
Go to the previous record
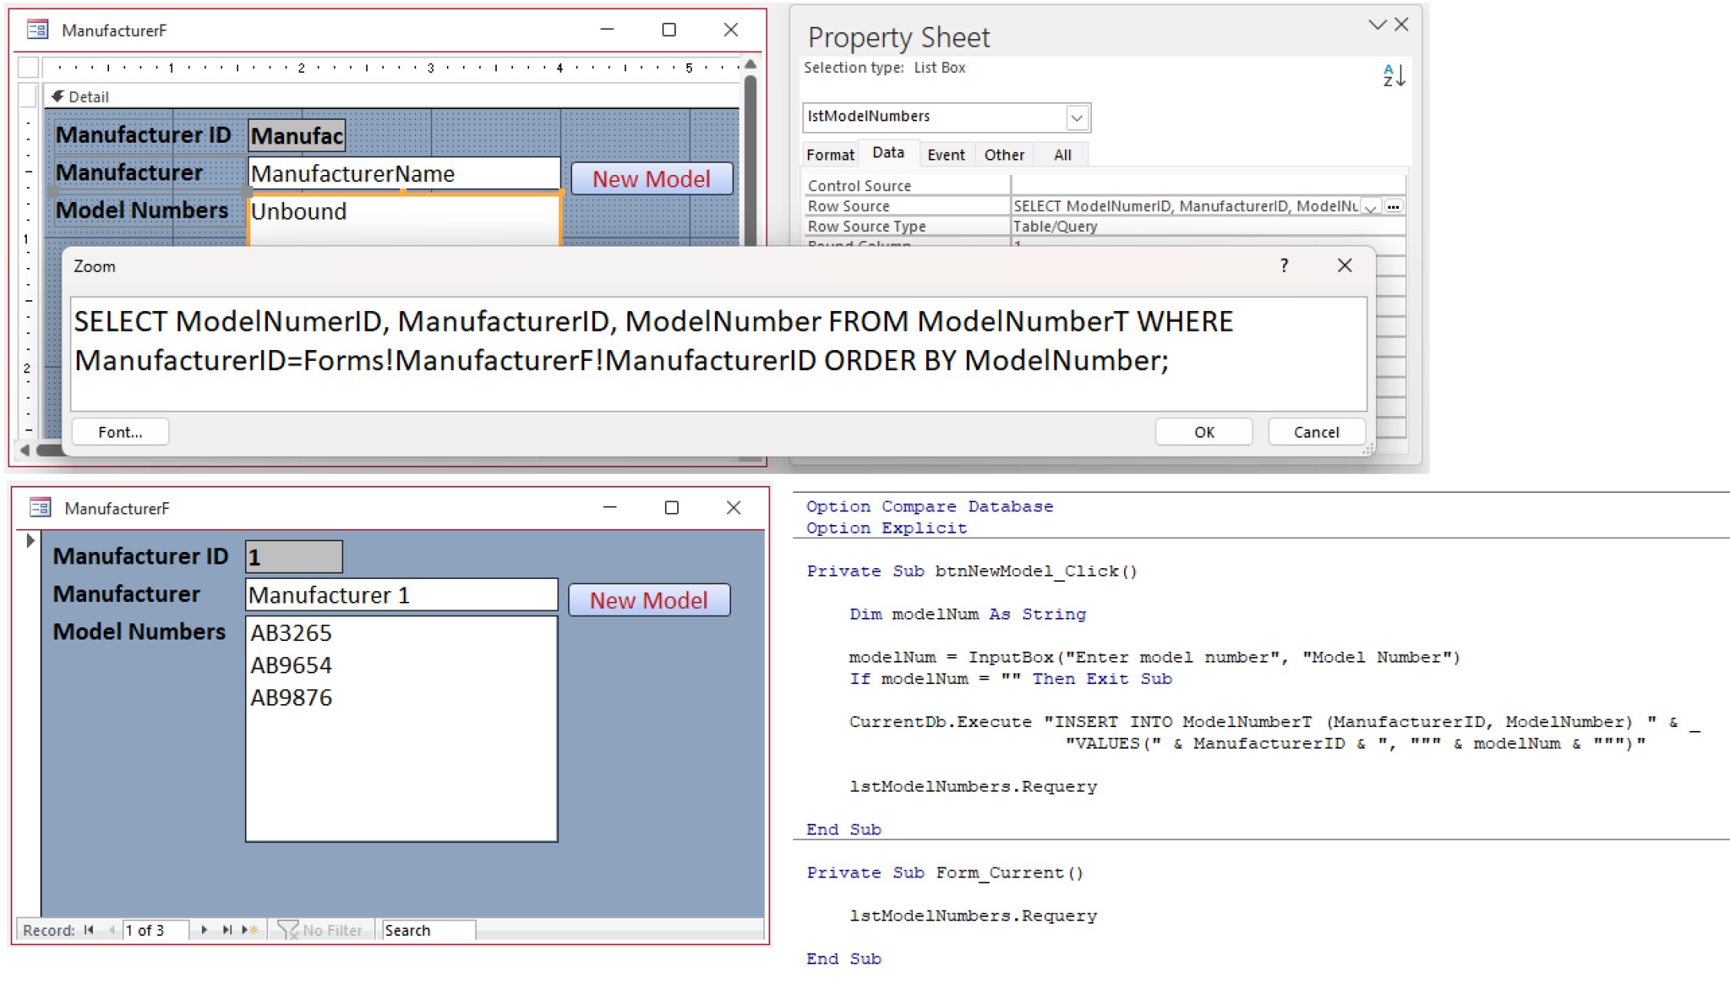[x=111, y=929]
